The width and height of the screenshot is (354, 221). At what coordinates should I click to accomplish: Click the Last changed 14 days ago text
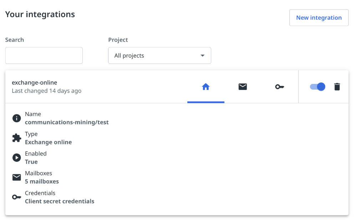[x=46, y=91]
